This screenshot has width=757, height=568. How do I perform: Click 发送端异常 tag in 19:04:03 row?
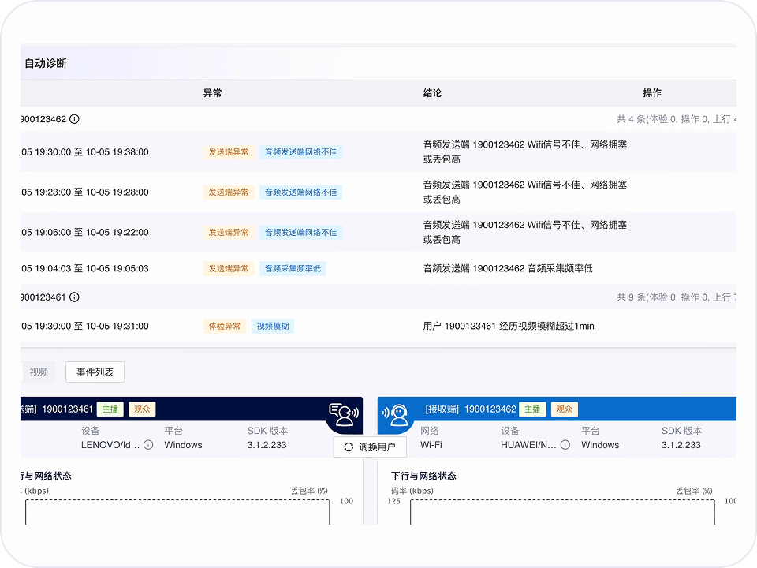[229, 268]
